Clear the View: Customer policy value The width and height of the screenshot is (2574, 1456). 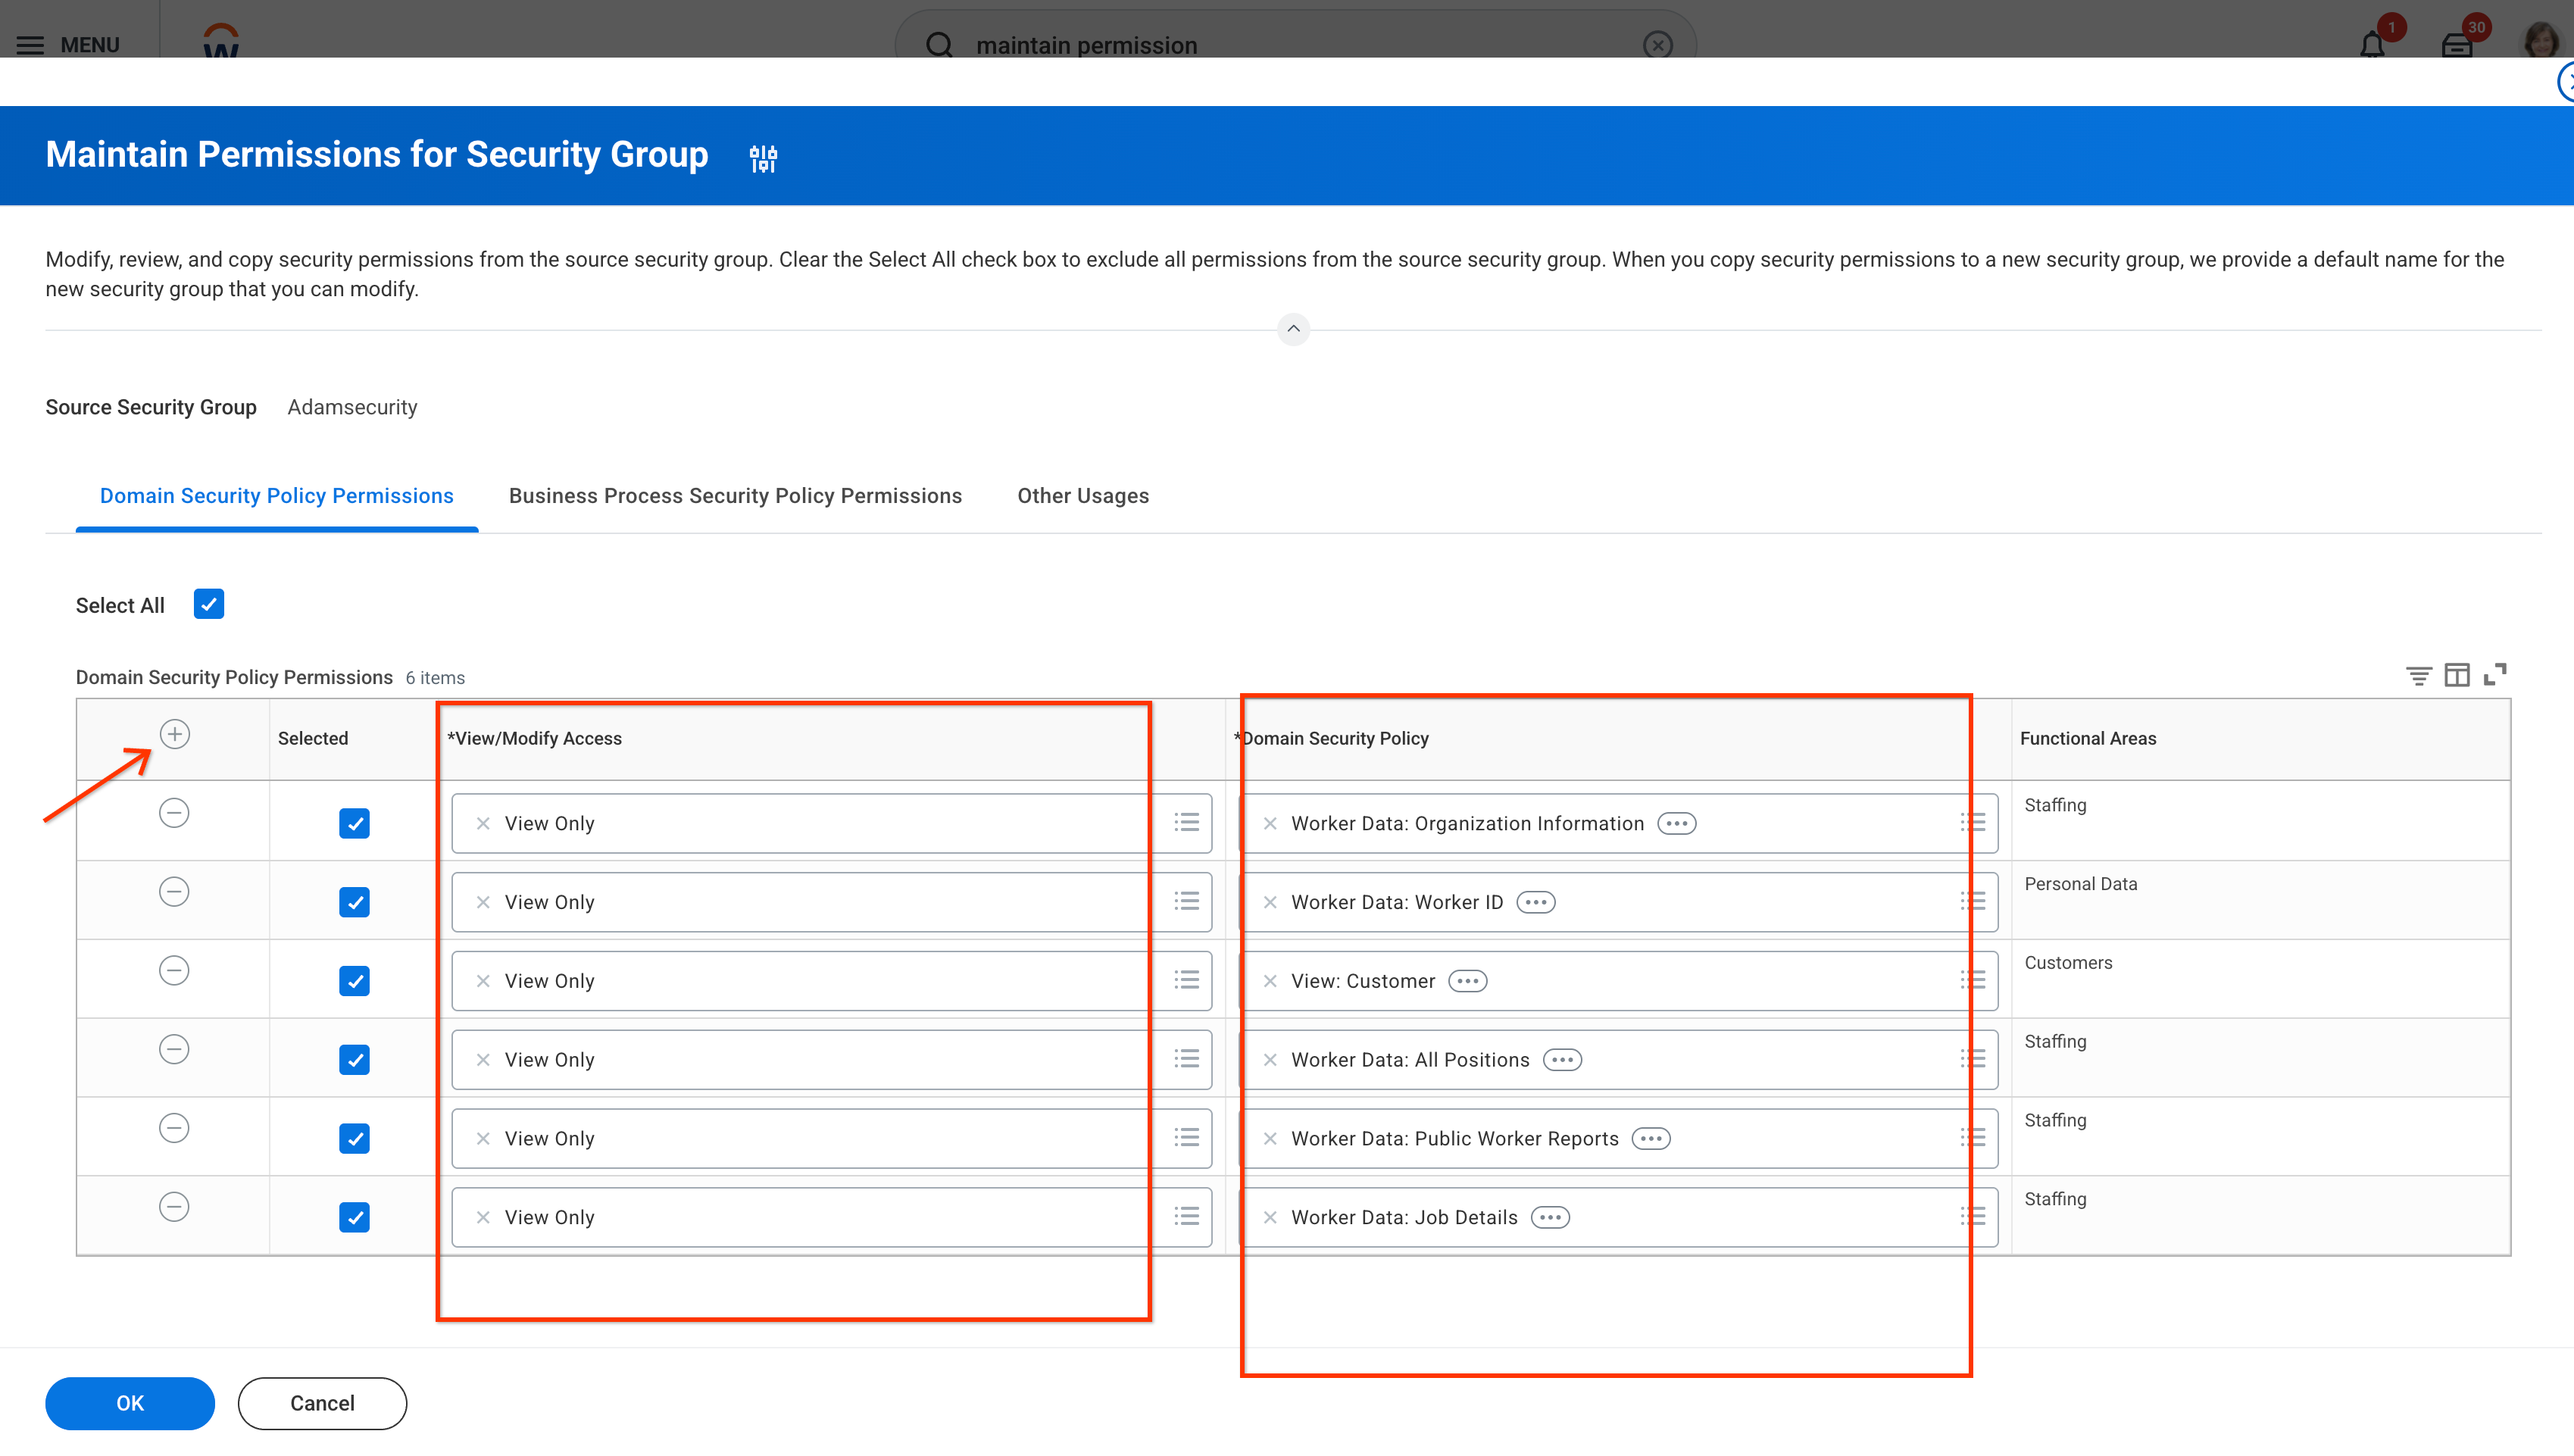[1270, 982]
